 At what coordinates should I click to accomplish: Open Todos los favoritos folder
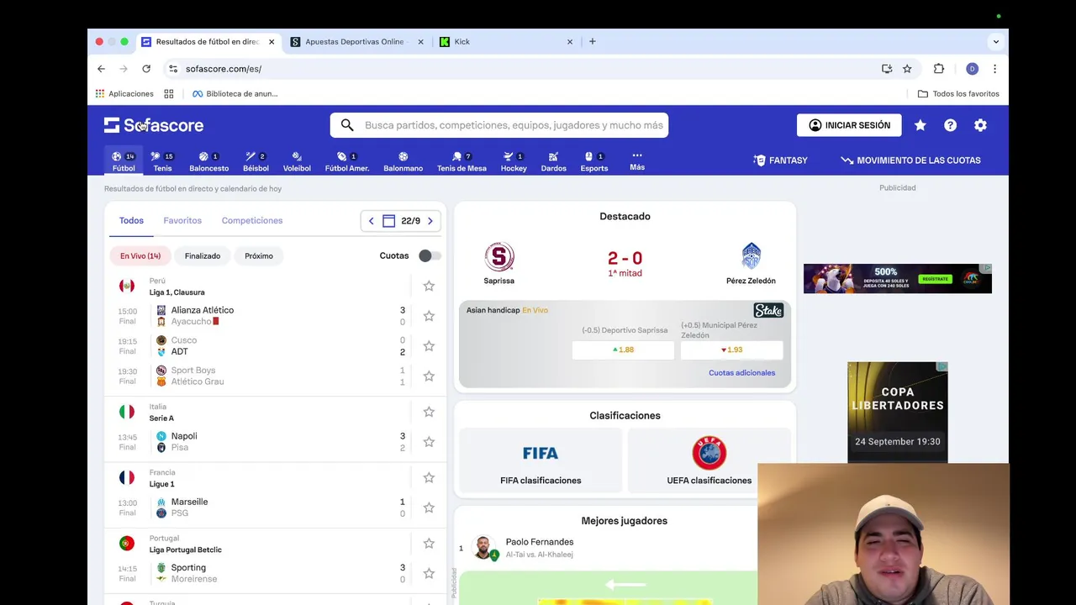pos(958,93)
